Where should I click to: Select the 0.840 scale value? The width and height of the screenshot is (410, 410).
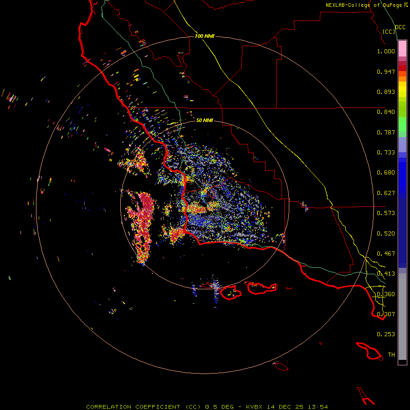click(386, 112)
